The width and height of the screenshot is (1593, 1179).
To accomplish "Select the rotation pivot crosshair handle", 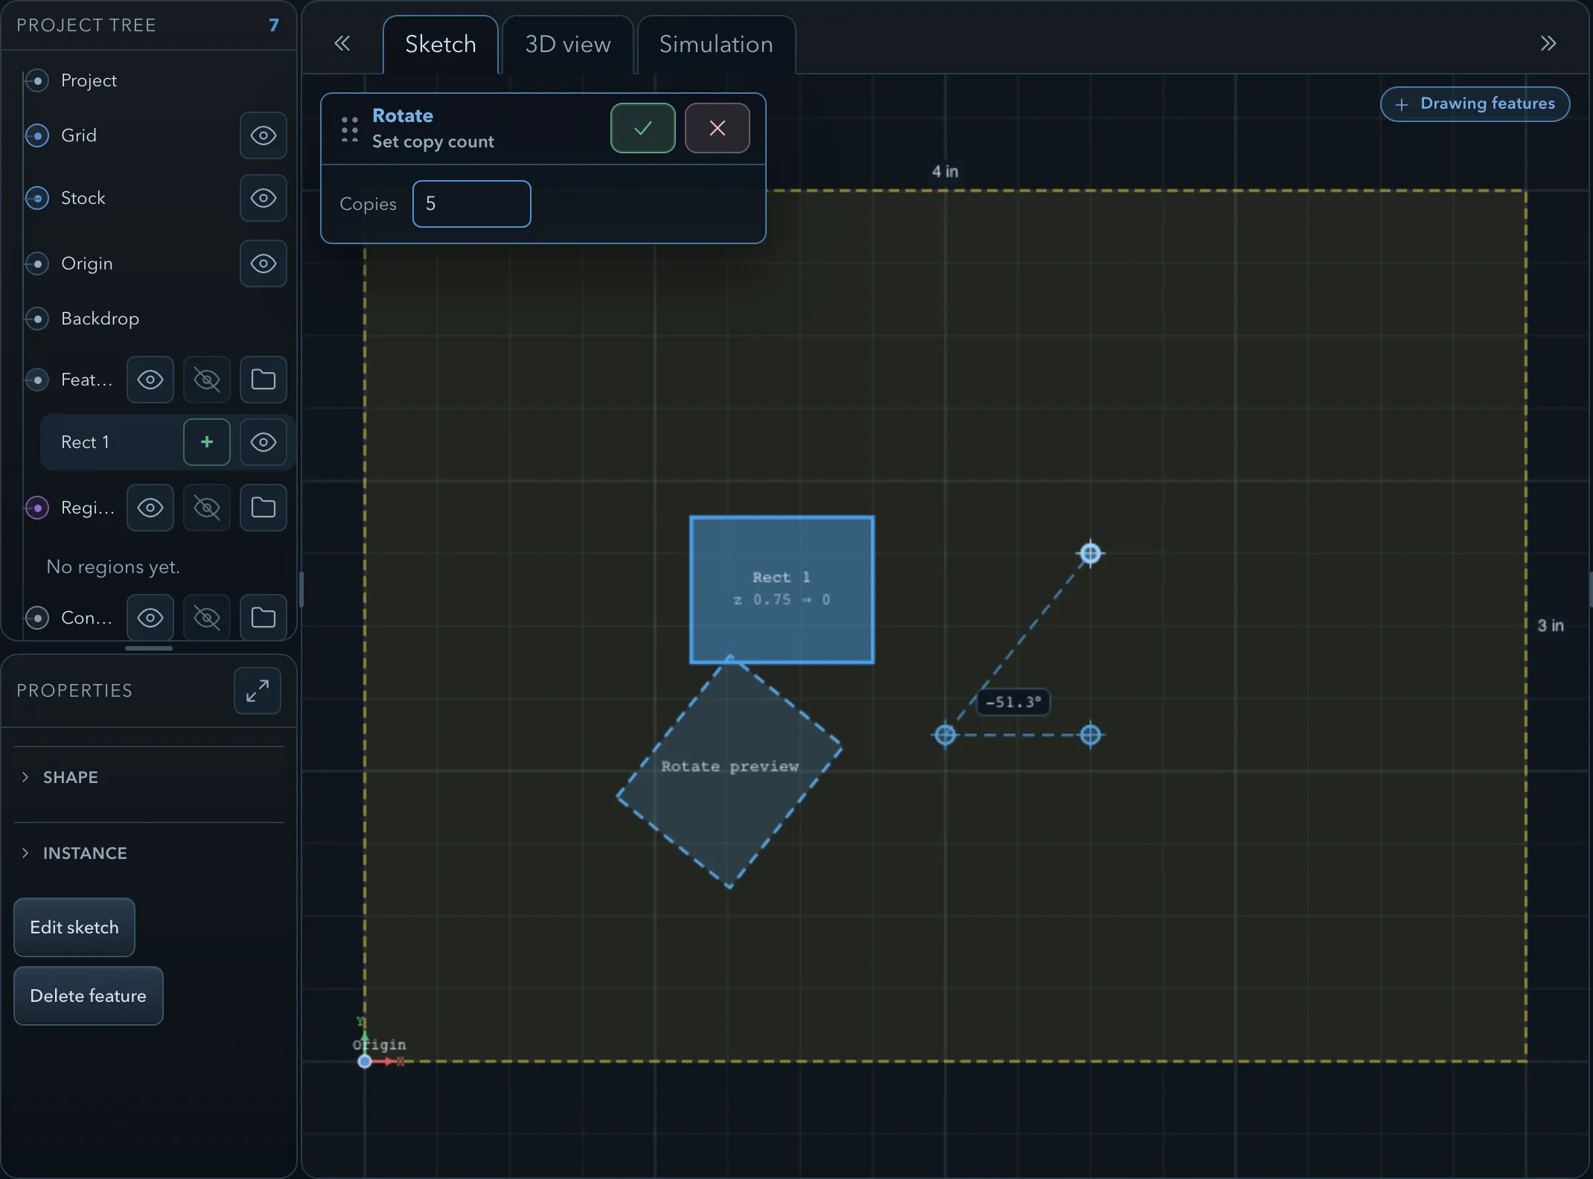I will [x=945, y=735].
